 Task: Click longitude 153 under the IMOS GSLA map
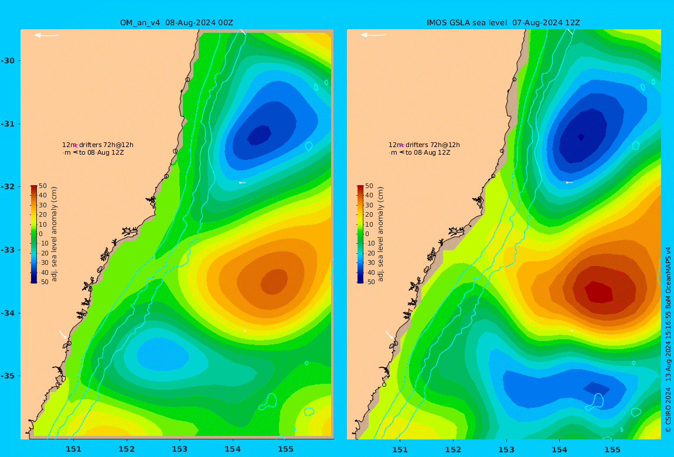coord(506,449)
